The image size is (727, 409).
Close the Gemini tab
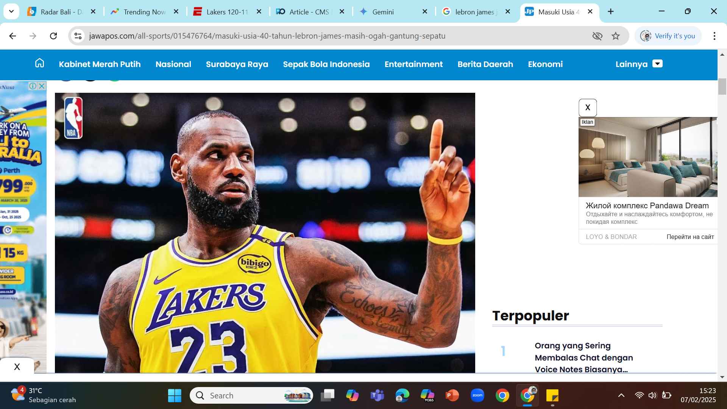425,12
